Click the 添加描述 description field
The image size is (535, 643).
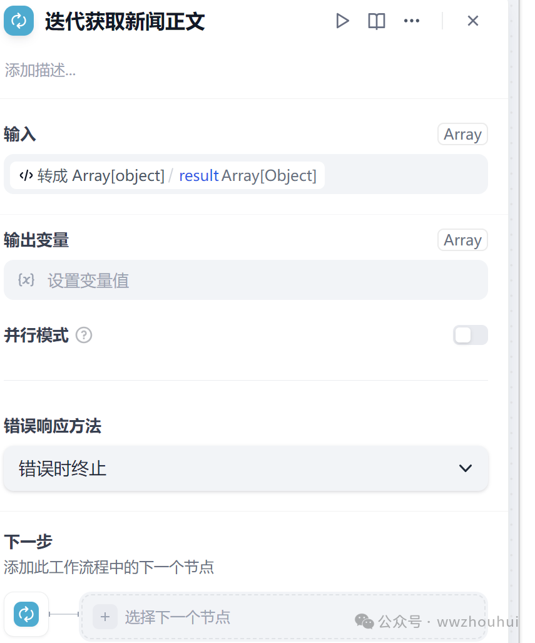(41, 71)
